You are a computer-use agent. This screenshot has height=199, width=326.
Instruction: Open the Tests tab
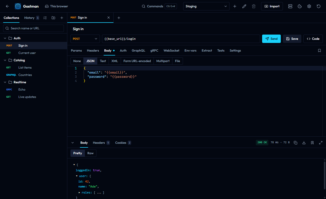[221, 51]
